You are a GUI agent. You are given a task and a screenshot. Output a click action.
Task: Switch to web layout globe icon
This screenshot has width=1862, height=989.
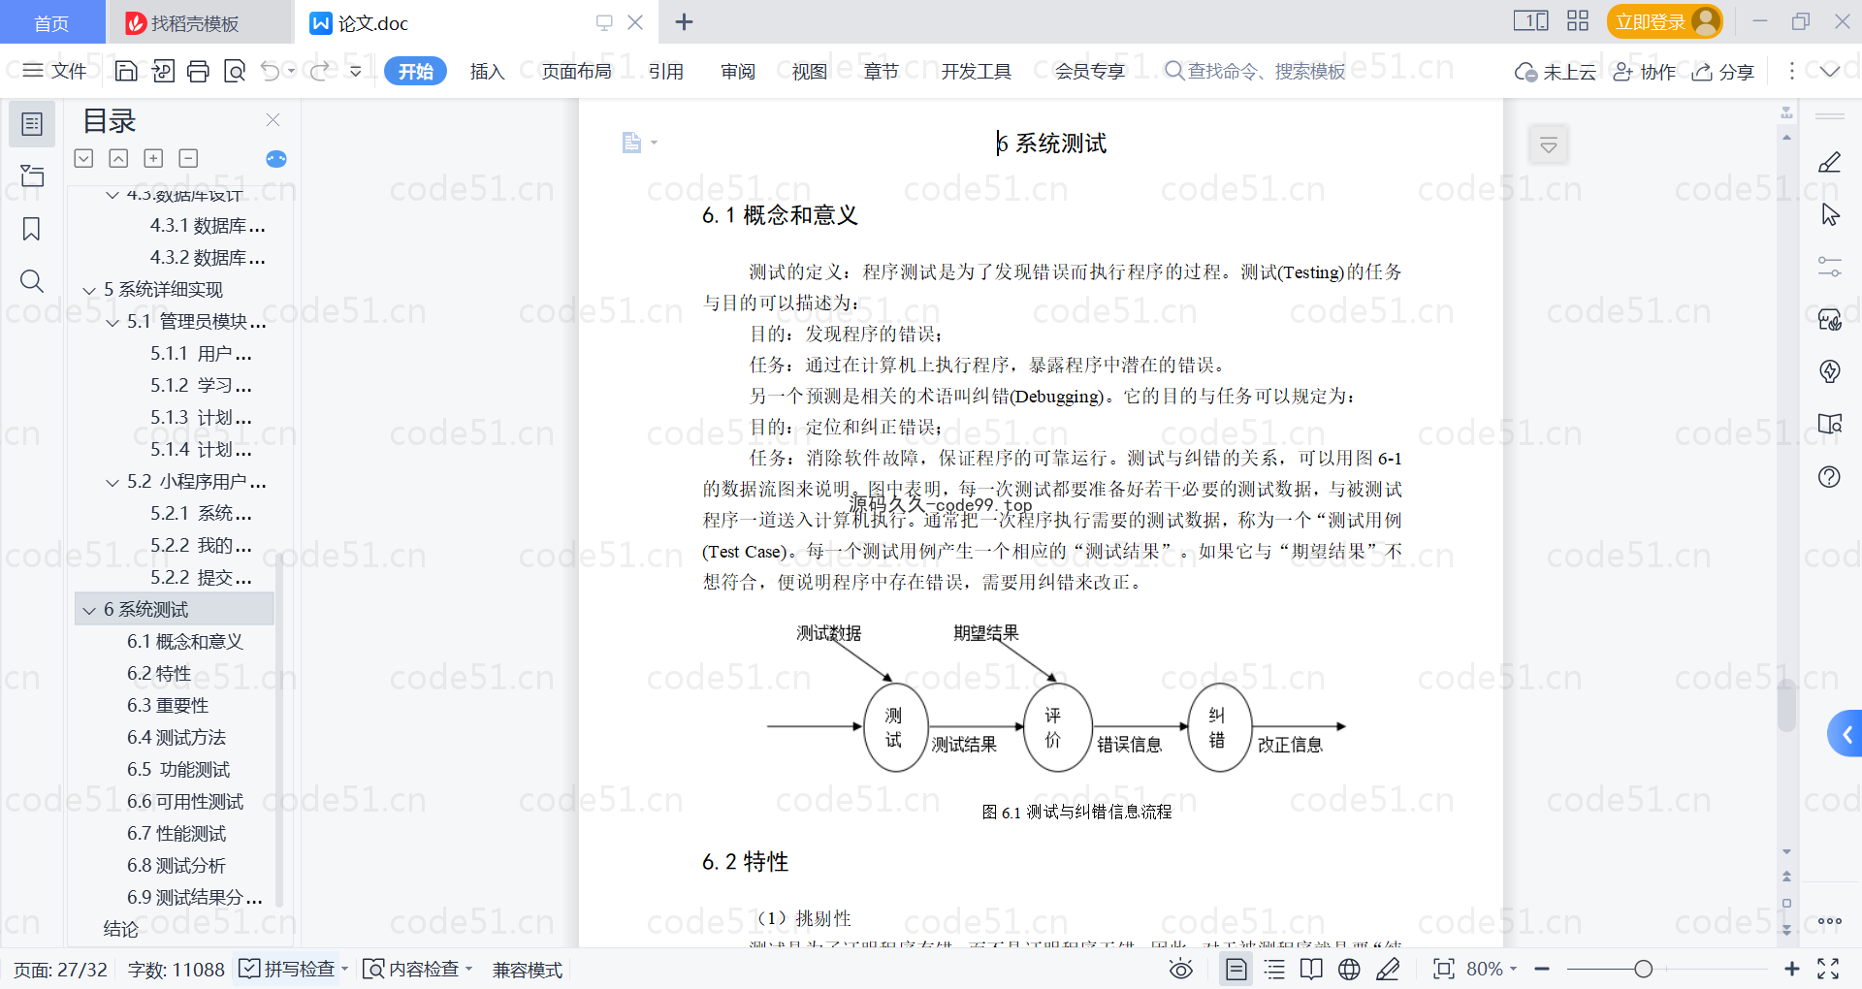(1349, 969)
